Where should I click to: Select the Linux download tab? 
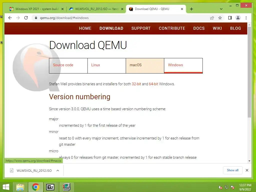click(106, 66)
